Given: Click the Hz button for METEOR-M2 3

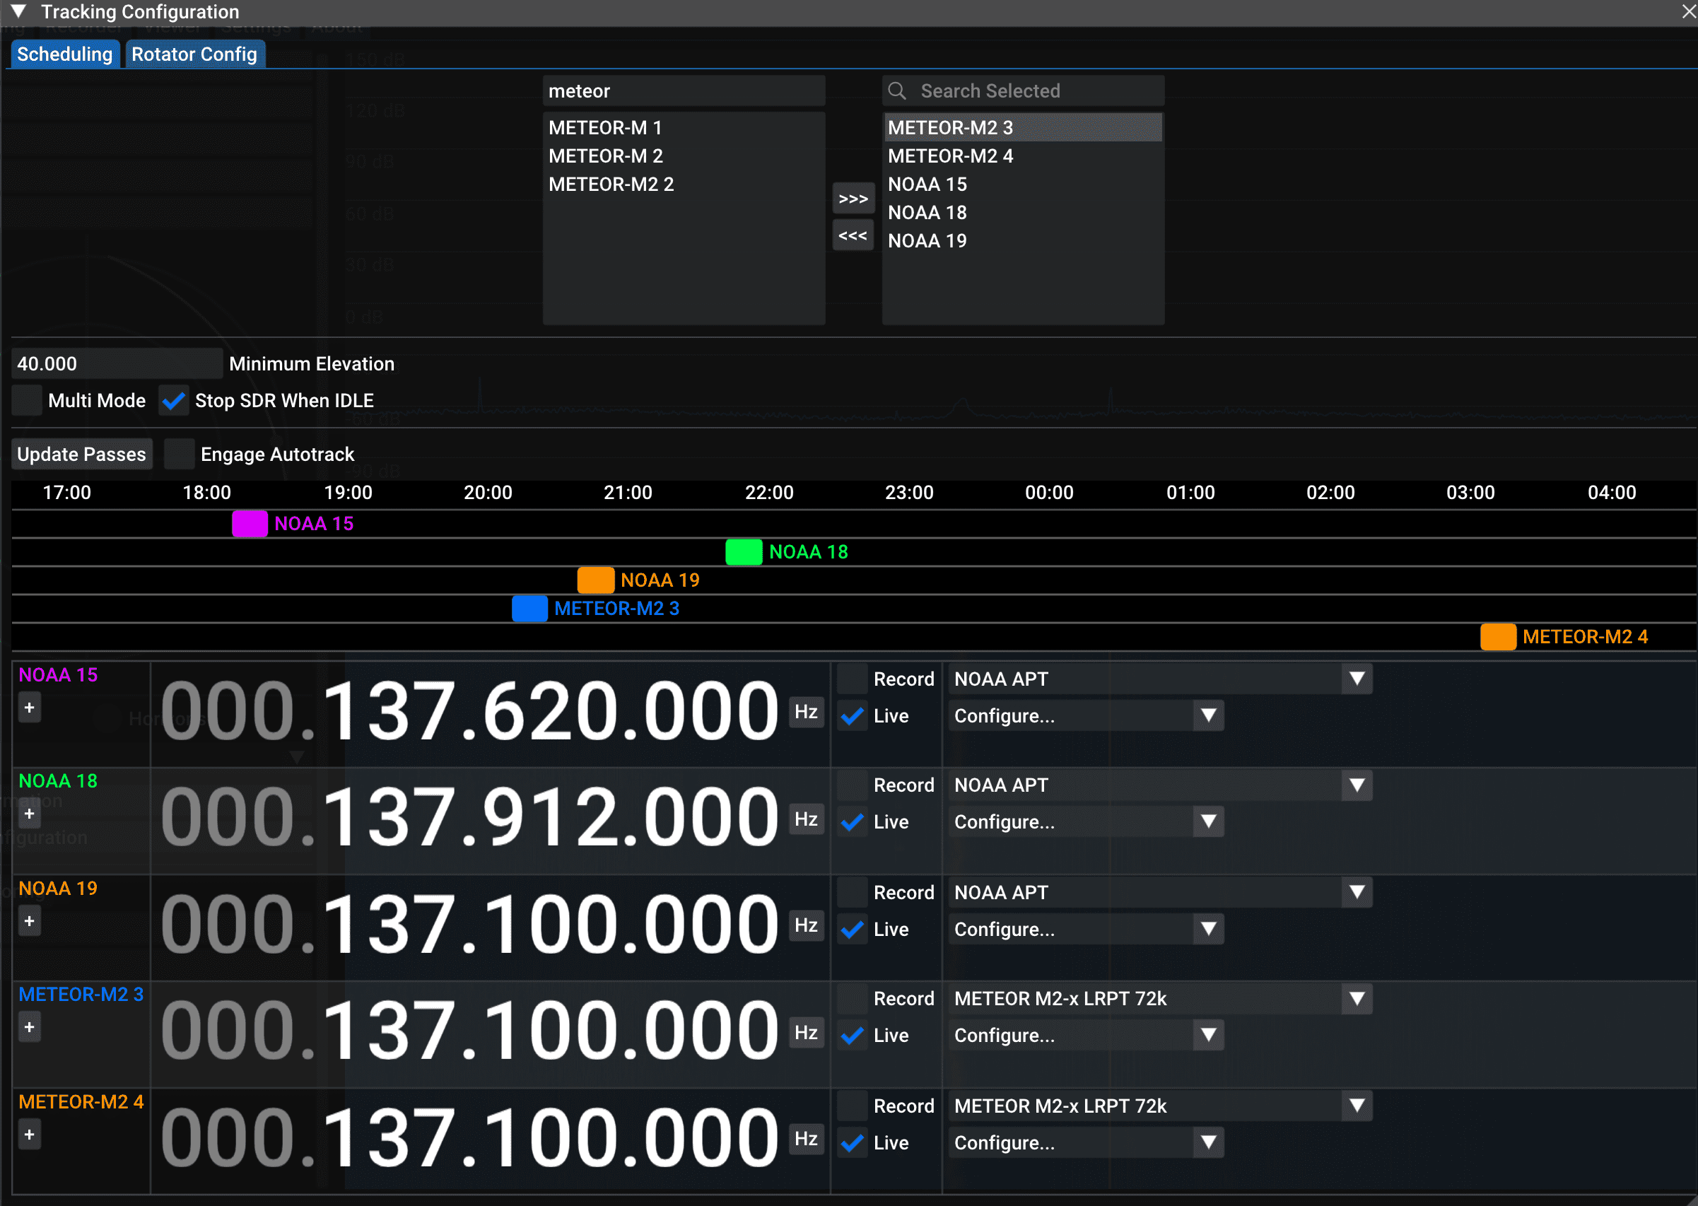Looking at the screenshot, I should [807, 1033].
